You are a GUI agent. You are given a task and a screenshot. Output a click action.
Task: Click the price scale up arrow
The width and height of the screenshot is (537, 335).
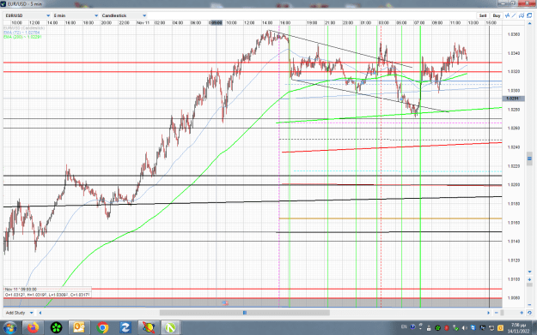click(529, 23)
